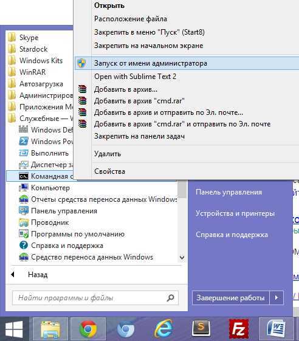This screenshot has height=341, width=299.
Task: Open the Chromium icon on the taskbar
Action: point(126,329)
